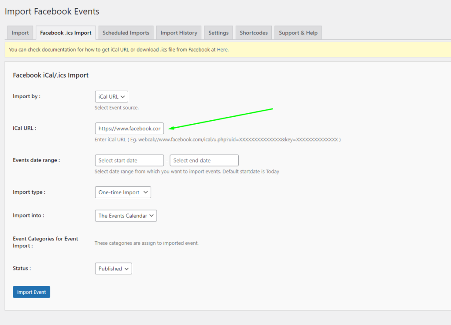Click inside the iCal URL field
Image resolution: width=451 pixels, height=325 pixels.
click(129, 128)
